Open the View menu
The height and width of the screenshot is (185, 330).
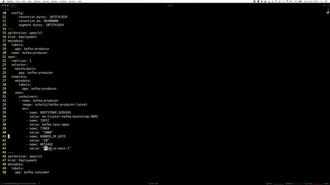coord(29,1)
